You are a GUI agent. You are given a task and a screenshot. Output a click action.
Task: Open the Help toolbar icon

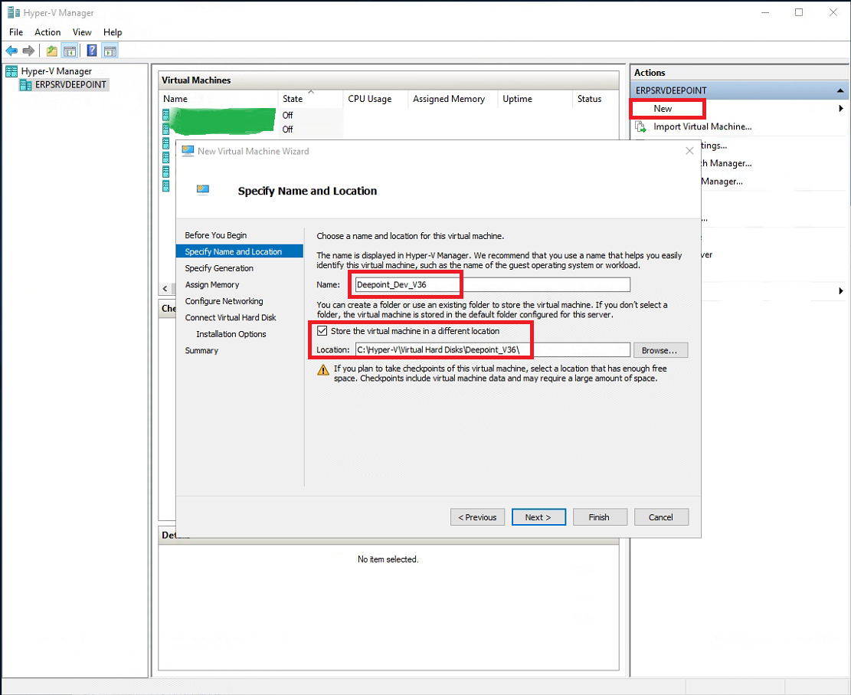[x=92, y=51]
